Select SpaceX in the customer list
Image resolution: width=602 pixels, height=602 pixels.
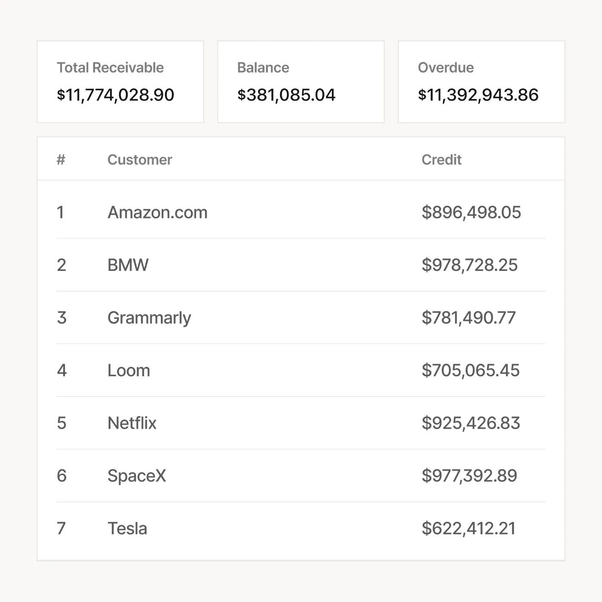coord(137,476)
